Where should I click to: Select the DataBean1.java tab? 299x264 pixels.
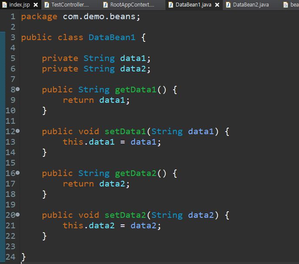tap(193, 5)
